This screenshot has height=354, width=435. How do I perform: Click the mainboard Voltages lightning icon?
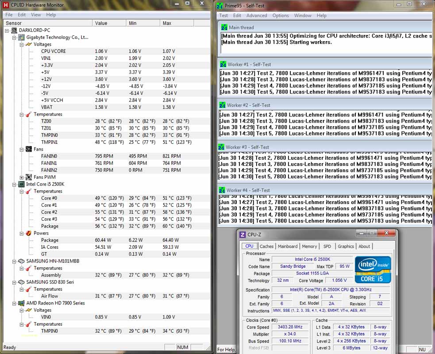(29, 44)
